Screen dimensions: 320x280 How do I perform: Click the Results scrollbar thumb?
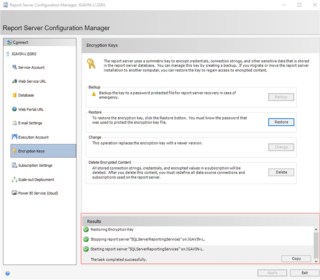[x=316, y=245]
